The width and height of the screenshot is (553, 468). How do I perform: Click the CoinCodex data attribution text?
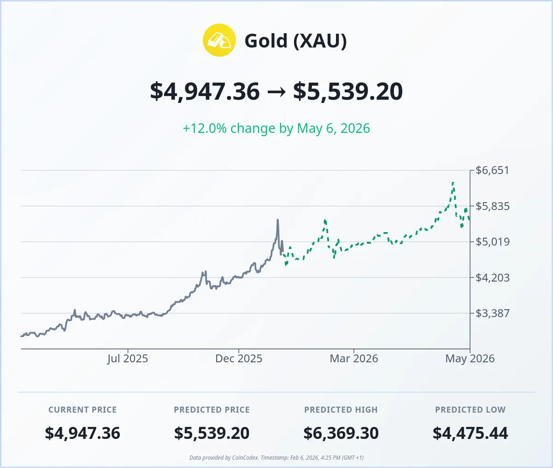click(276, 458)
